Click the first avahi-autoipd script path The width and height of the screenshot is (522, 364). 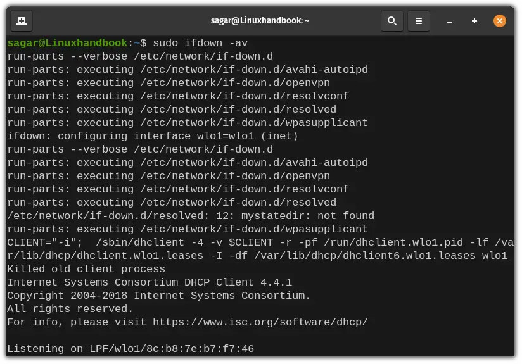click(x=254, y=70)
